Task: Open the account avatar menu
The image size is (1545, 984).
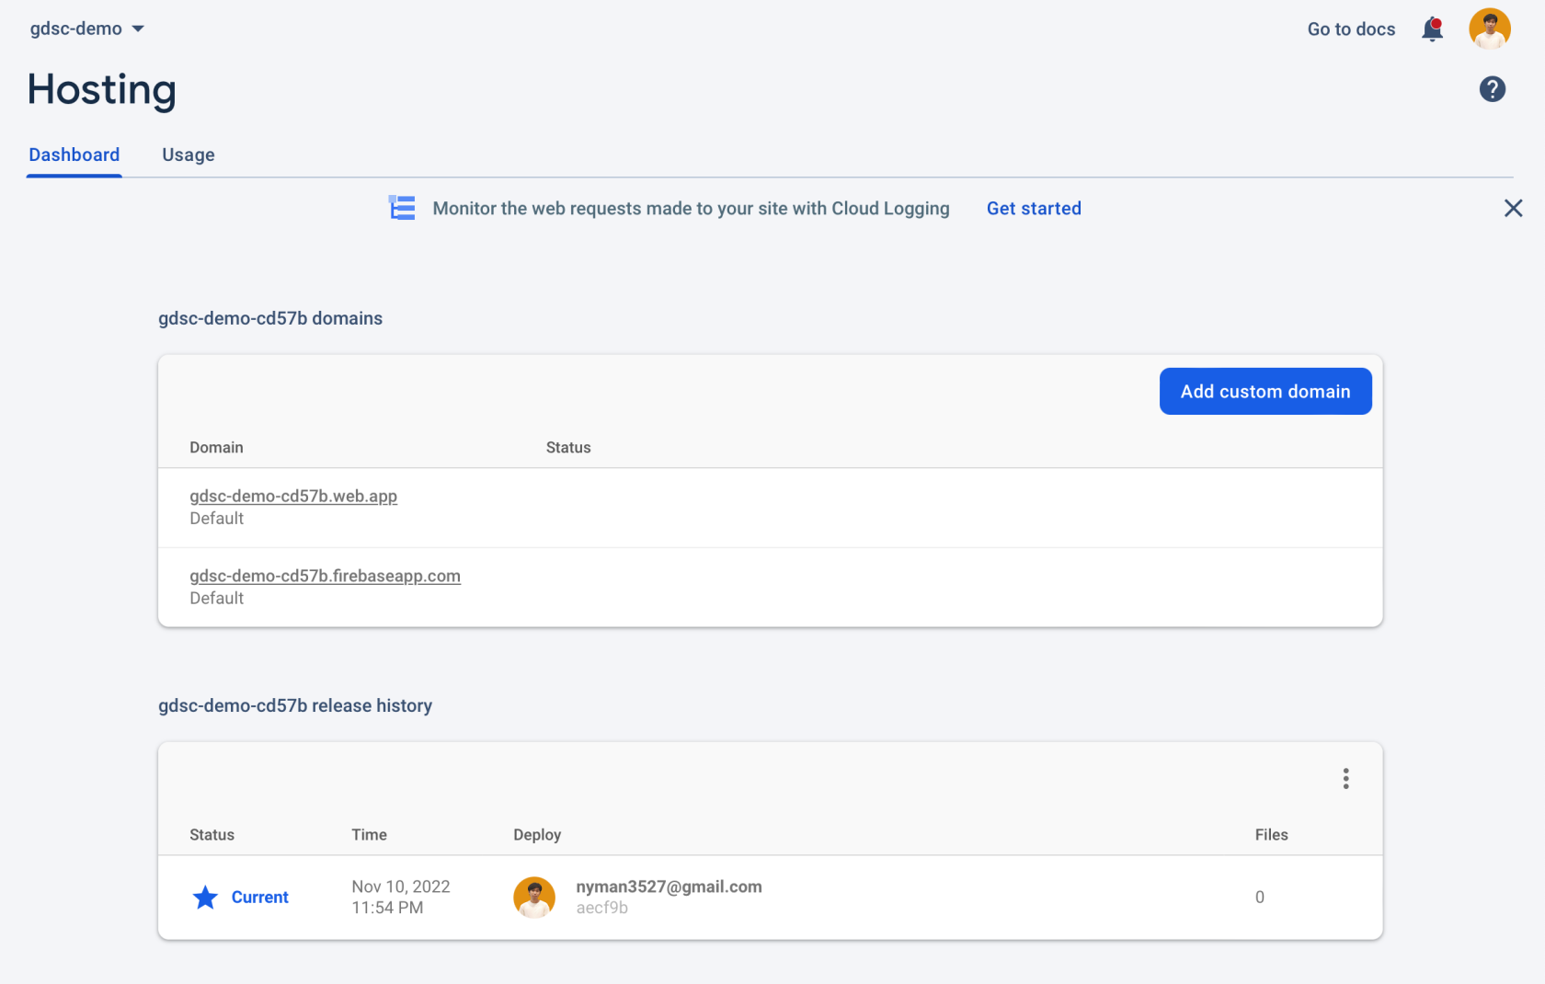Action: [x=1490, y=29]
